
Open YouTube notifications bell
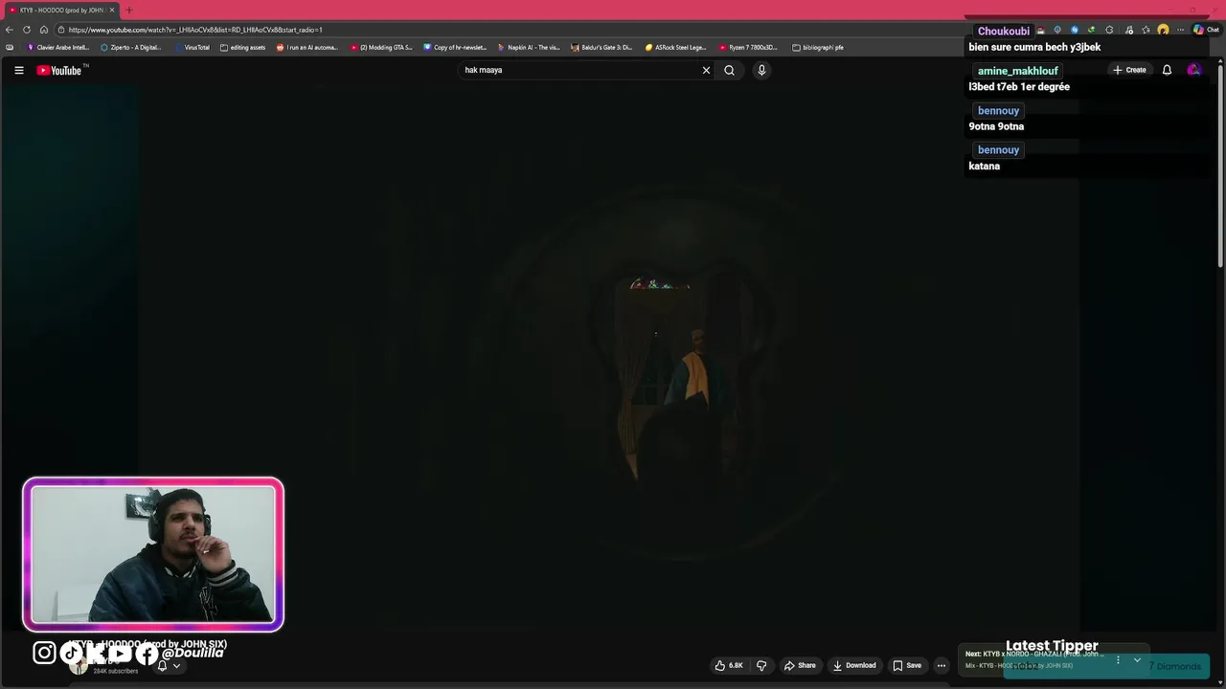pos(1167,70)
